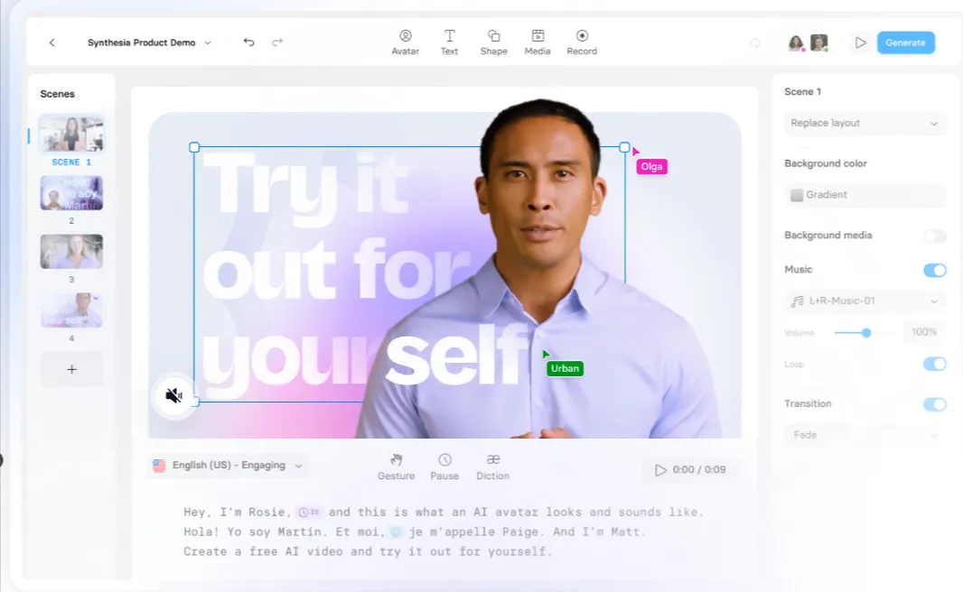Image resolution: width=963 pixels, height=592 pixels.
Task: Open the Media tool
Action: (538, 41)
